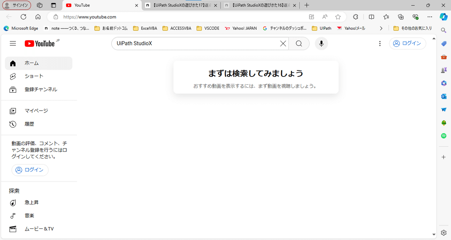Open Yahoo!メール bookmark
The width and height of the screenshot is (451, 240).
351,28
